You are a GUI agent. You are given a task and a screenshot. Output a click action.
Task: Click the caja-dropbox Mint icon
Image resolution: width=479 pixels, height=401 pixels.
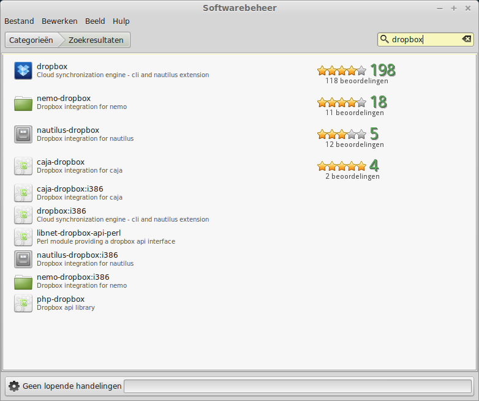coord(23,166)
